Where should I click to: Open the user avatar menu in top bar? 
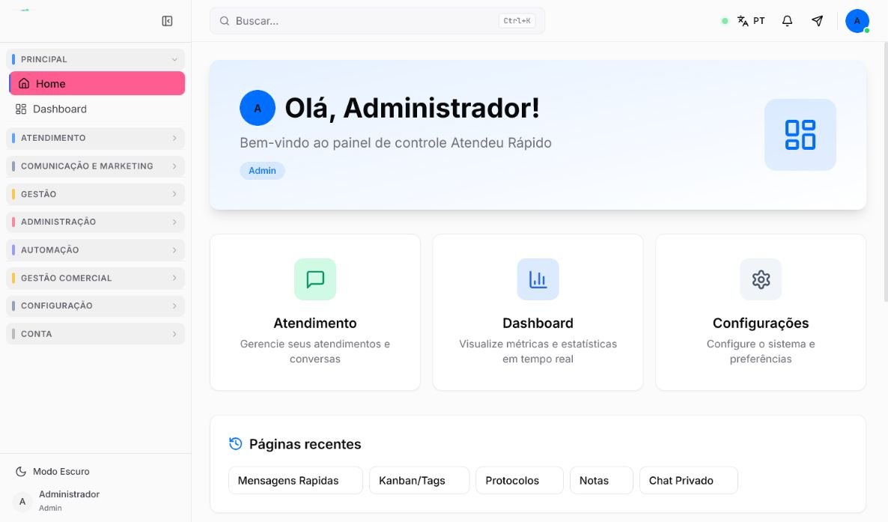(857, 21)
